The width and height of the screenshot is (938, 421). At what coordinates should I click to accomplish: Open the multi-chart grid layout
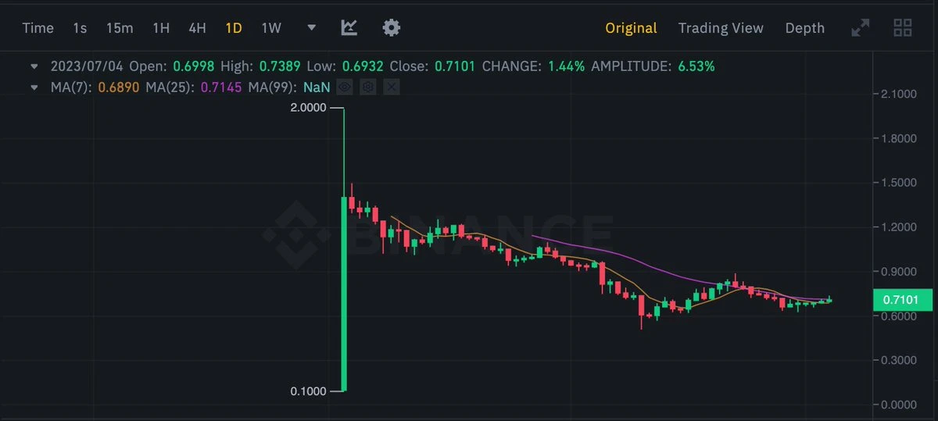coord(903,28)
